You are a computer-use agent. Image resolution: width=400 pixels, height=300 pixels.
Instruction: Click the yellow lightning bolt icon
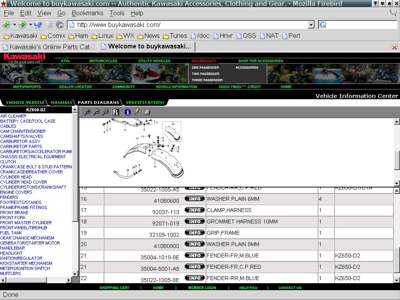[137, 112]
